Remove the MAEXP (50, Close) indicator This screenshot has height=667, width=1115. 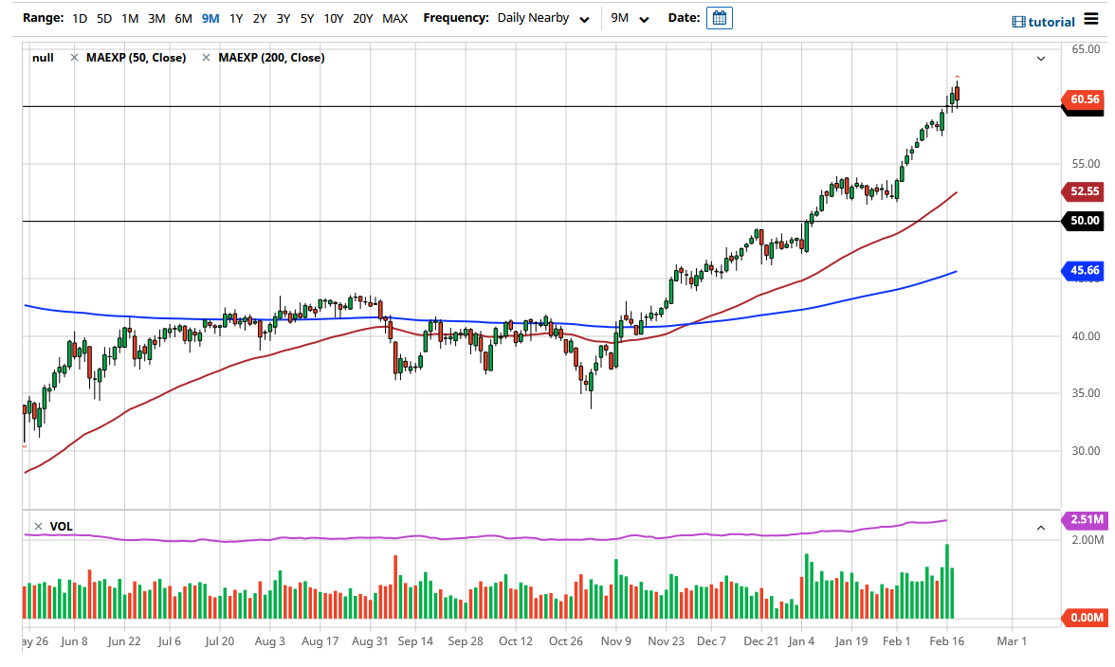click(73, 58)
